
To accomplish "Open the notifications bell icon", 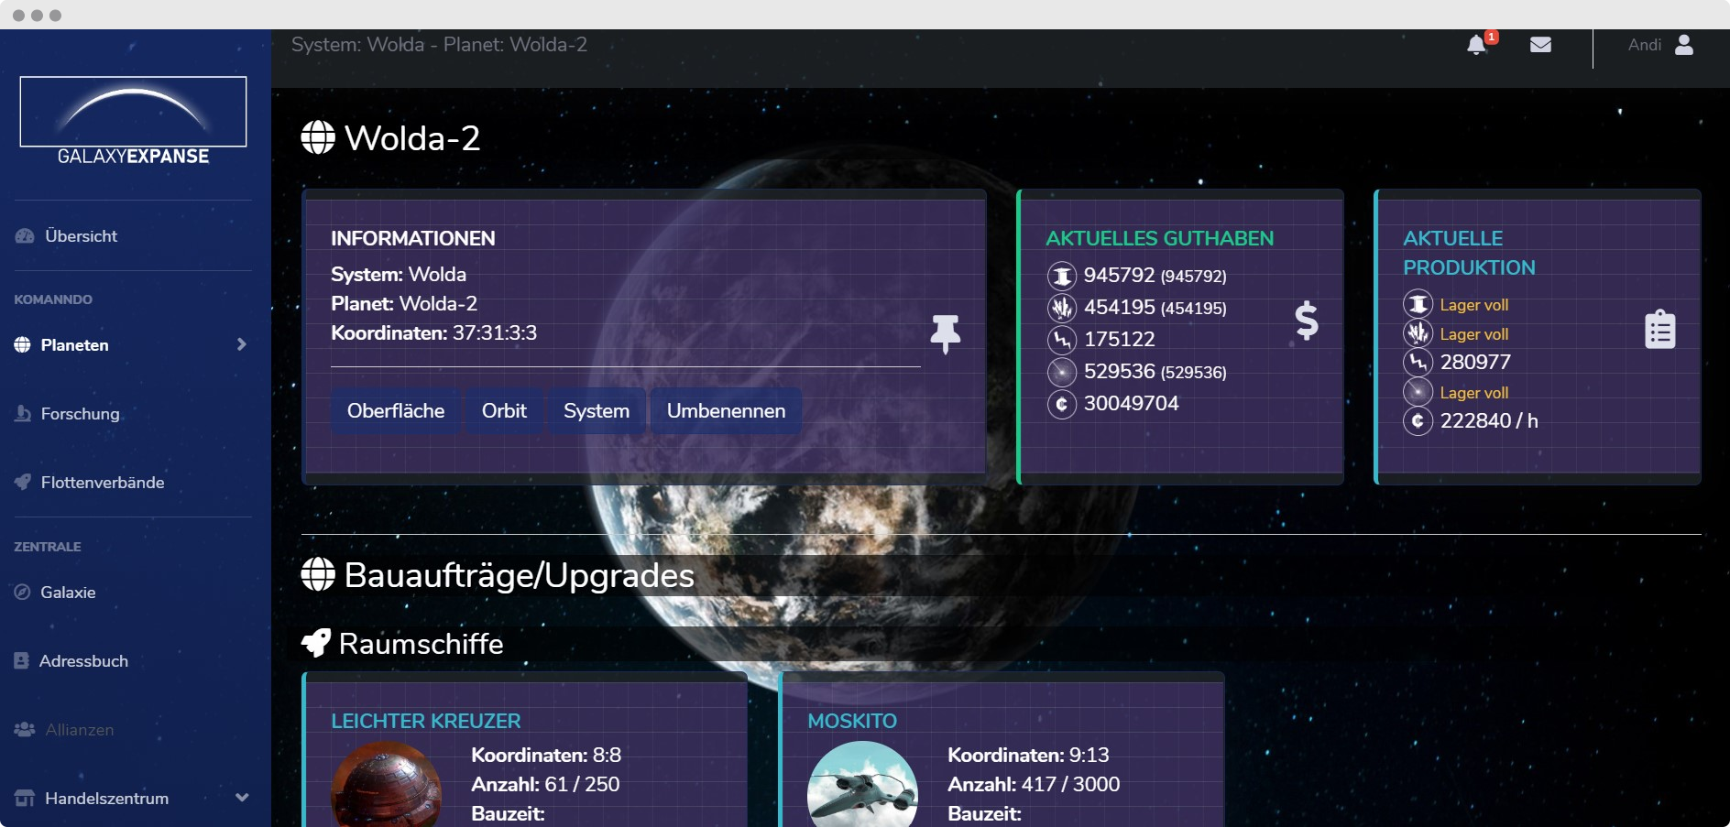I will click(1476, 45).
